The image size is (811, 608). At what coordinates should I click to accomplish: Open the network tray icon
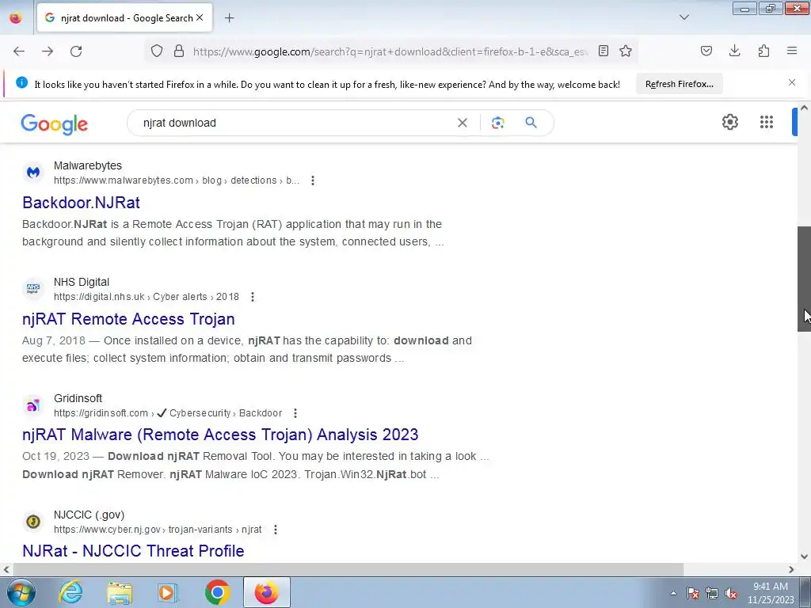pyautogui.click(x=712, y=593)
